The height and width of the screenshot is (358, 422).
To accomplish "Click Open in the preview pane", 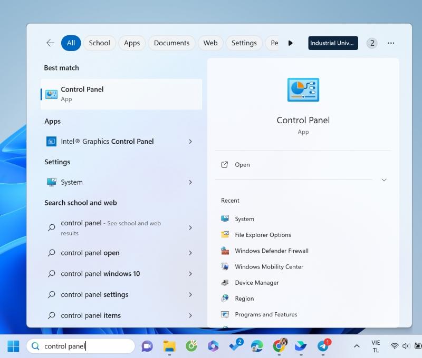I will click(x=303, y=165).
